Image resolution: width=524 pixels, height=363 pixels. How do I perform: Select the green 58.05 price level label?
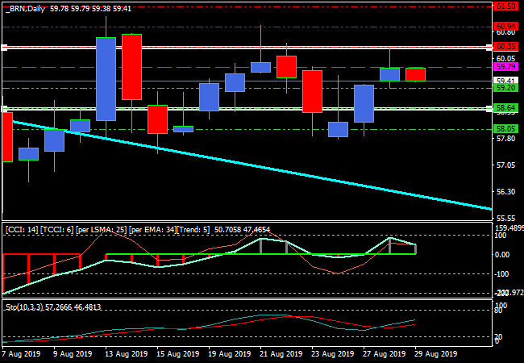click(x=505, y=128)
